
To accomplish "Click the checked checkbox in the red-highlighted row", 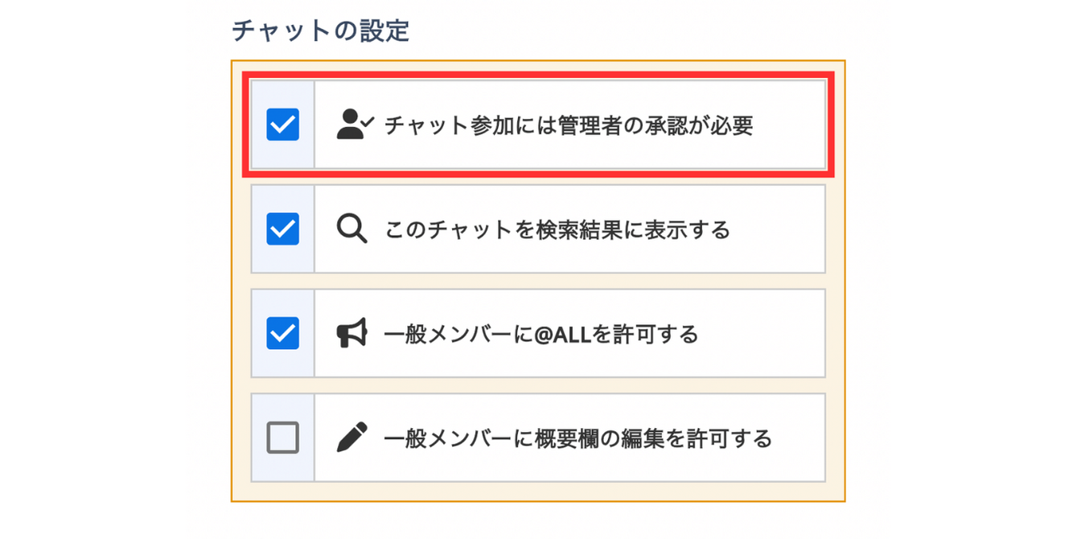I will click(282, 122).
